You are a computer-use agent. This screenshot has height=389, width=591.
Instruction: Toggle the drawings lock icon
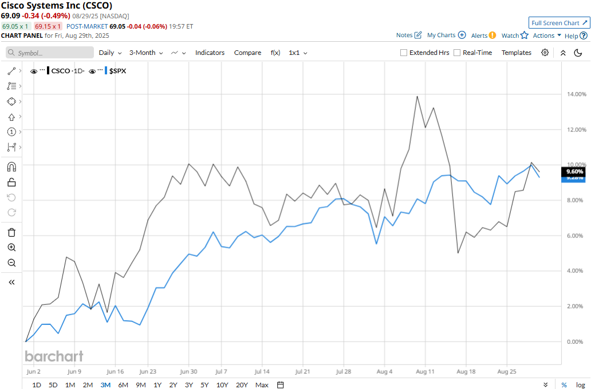[x=11, y=182]
